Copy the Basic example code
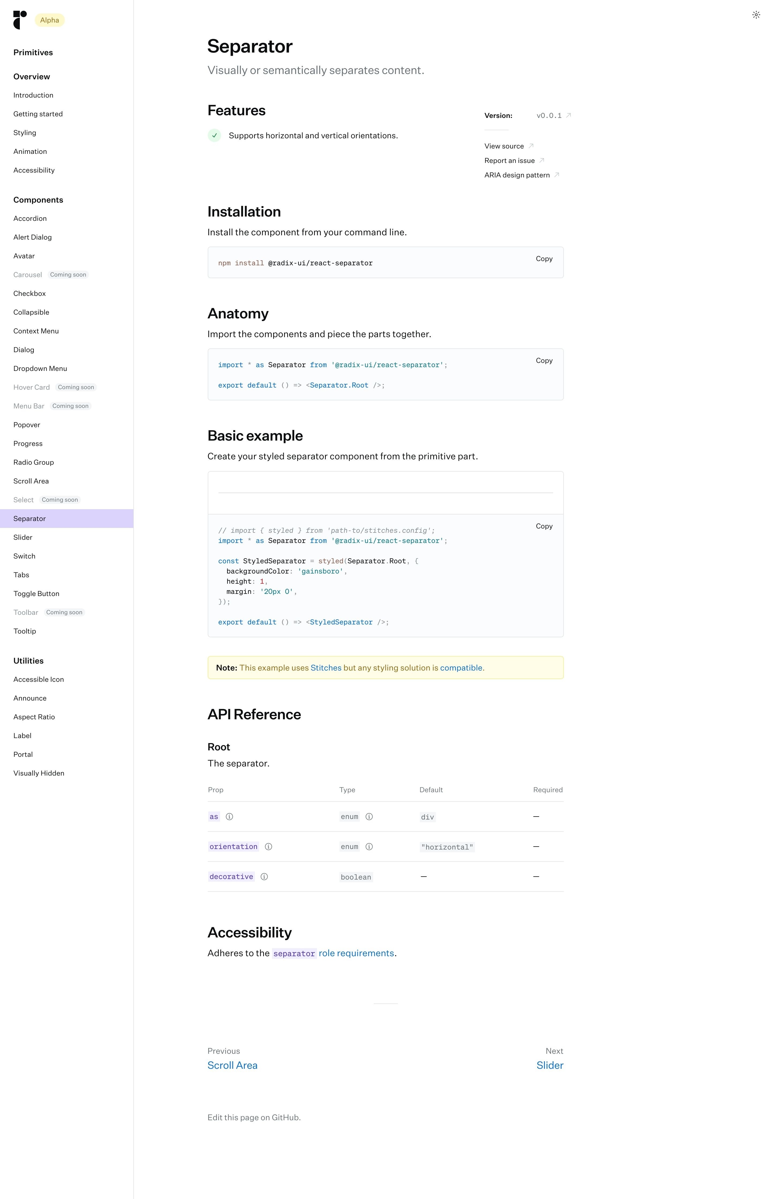The height and width of the screenshot is (1199, 771). click(544, 526)
